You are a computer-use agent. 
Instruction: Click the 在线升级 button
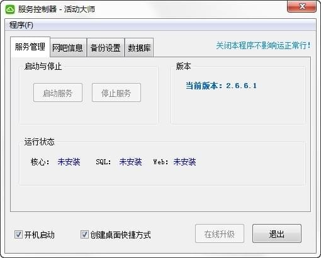[220, 233]
